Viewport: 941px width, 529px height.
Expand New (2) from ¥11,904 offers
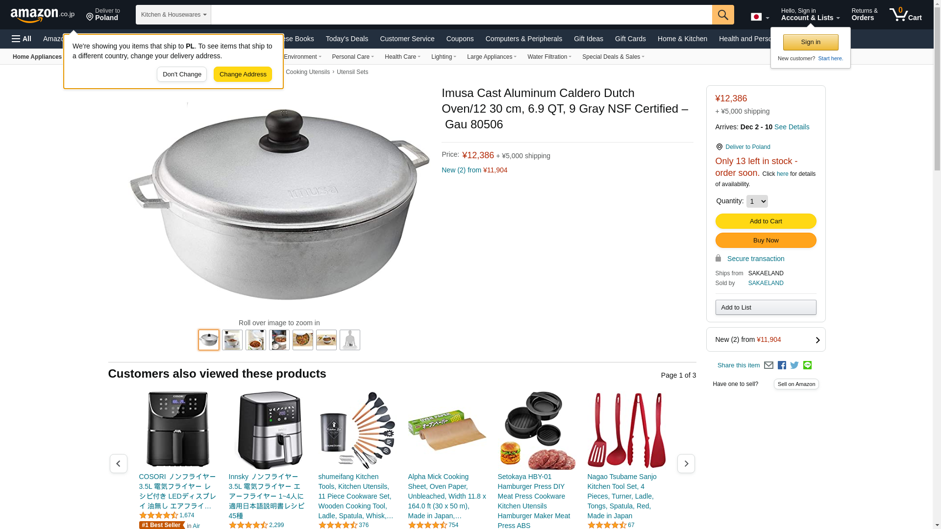(x=766, y=339)
